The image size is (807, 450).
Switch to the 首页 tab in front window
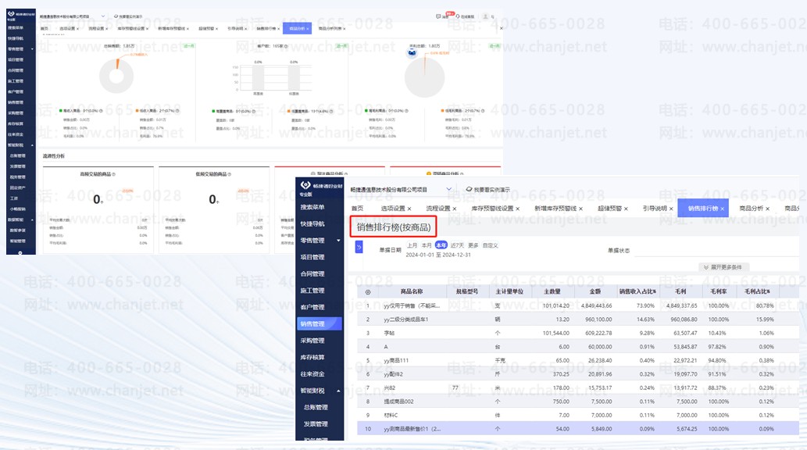click(357, 209)
